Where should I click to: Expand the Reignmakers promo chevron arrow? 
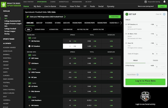point(65,17)
